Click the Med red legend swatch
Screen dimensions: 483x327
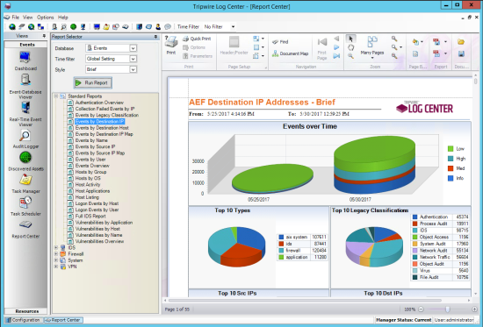coord(451,168)
